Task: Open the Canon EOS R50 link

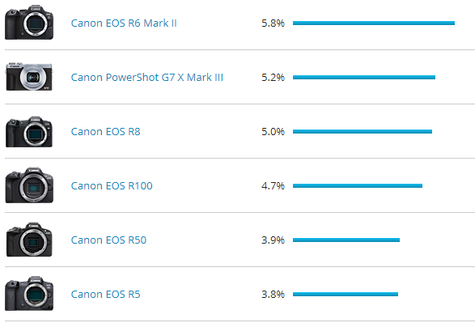Action: click(x=108, y=240)
